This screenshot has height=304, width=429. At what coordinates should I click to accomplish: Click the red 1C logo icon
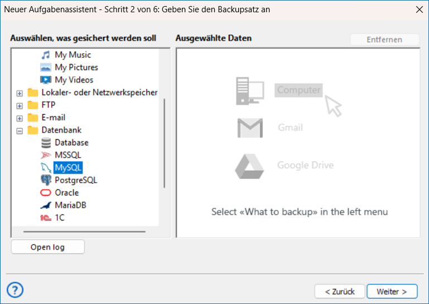pyautogui.click(x=46, y=218)
